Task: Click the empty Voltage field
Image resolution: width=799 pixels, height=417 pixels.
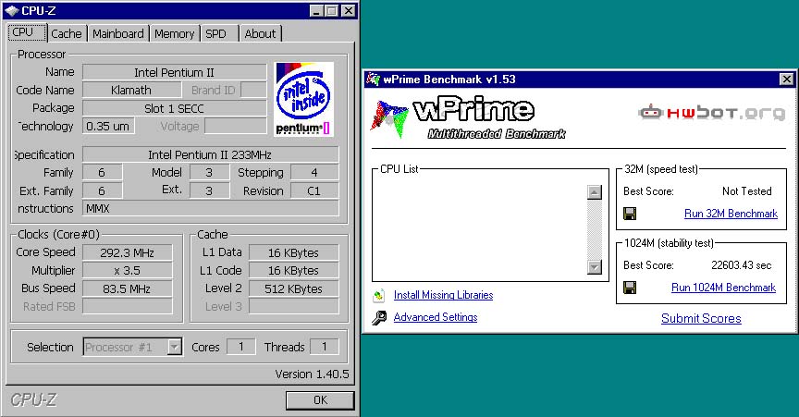Action: point(236,127)
